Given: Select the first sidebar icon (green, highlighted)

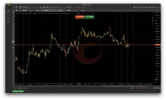Looking at the screenshot, I should coord(8,11).
